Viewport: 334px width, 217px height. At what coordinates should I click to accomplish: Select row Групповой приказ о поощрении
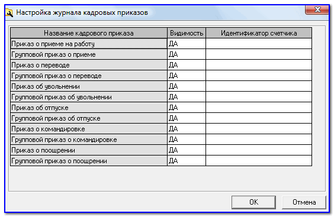click(x=89, y=161)
